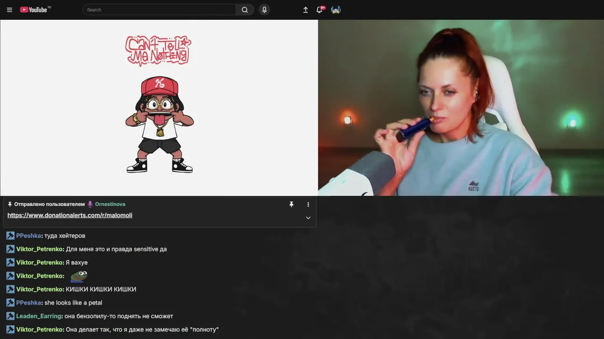Click the text 'она бензопилу-то поднять не сможет'
This screenshot has height=339, width=604.
pos(118,316)
